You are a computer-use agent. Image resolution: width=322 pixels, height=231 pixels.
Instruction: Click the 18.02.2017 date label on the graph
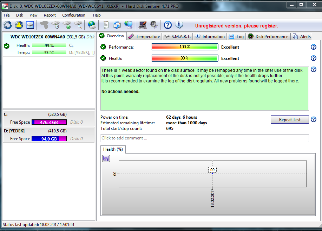click(212, 198)
